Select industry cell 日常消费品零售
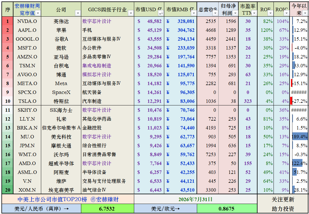This screenshot has width=309, height=214. (x=107, y=154)
